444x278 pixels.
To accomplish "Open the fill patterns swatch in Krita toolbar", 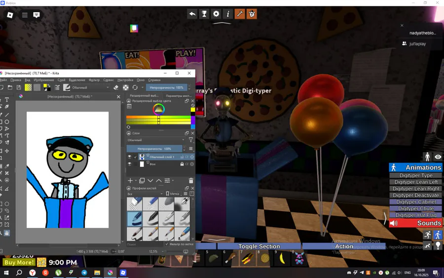I will pos(37,87).
